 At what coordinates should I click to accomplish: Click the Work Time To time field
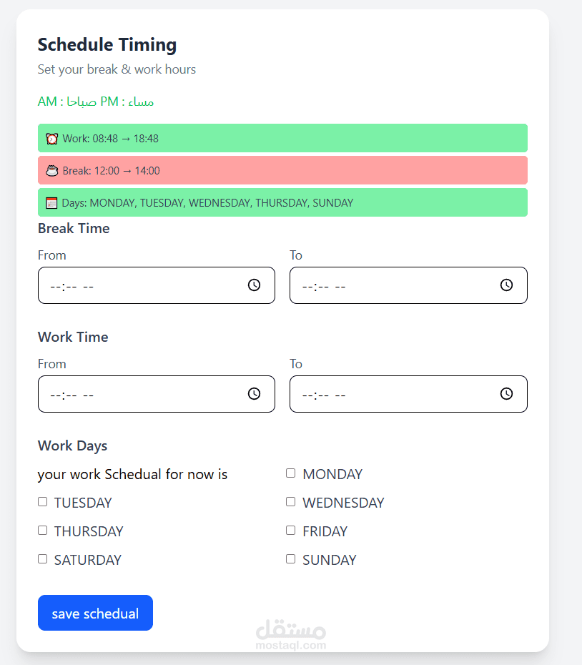393,394
